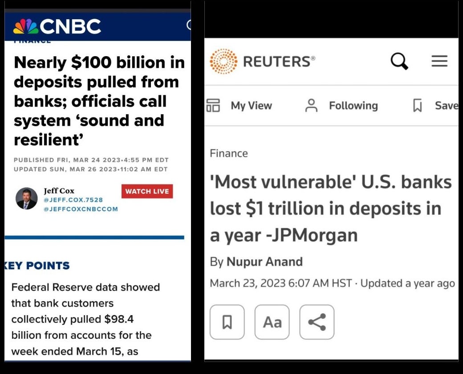Bookmark the Reuters article
The image size is (463, 374).
click(x=227, y=322)
